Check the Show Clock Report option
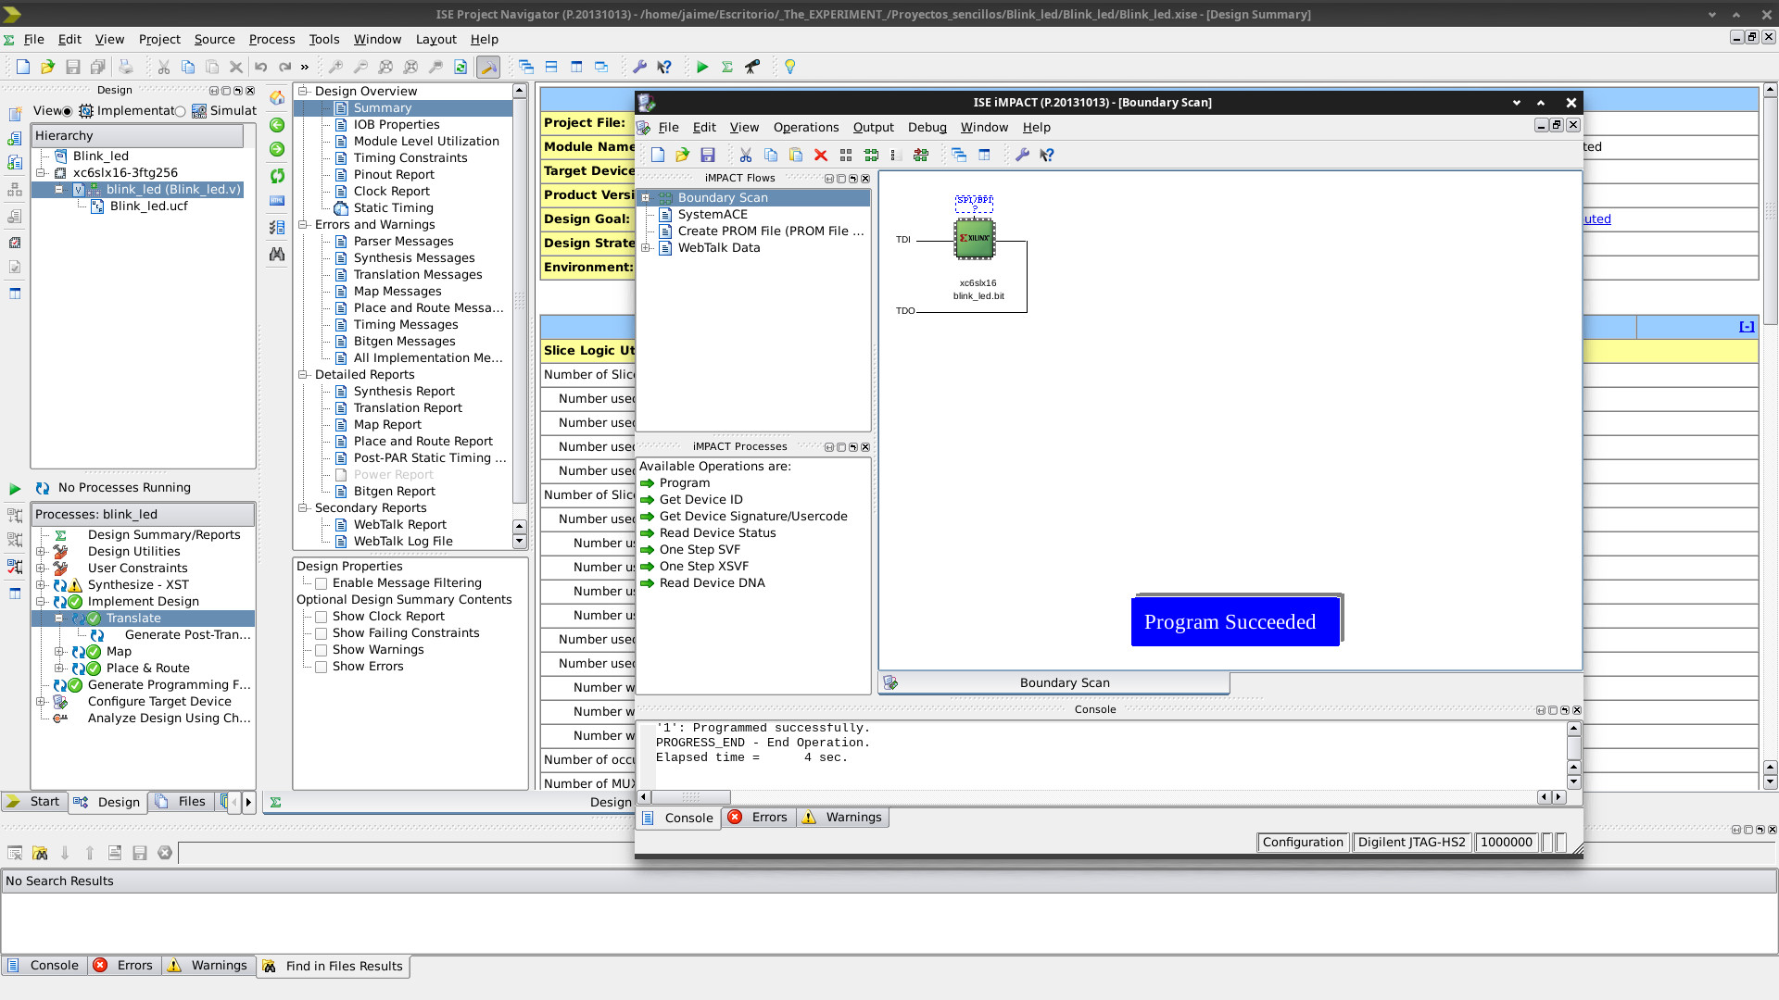Viewport: 1779px width, 1000px height. (x=321, y=617)
